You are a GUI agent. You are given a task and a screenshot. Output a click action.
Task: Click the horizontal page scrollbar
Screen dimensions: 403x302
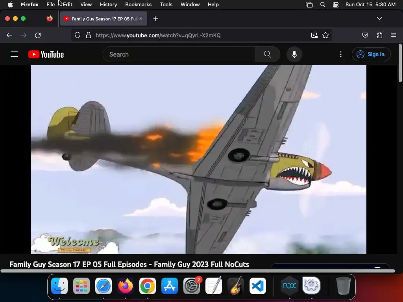[198, 271]
